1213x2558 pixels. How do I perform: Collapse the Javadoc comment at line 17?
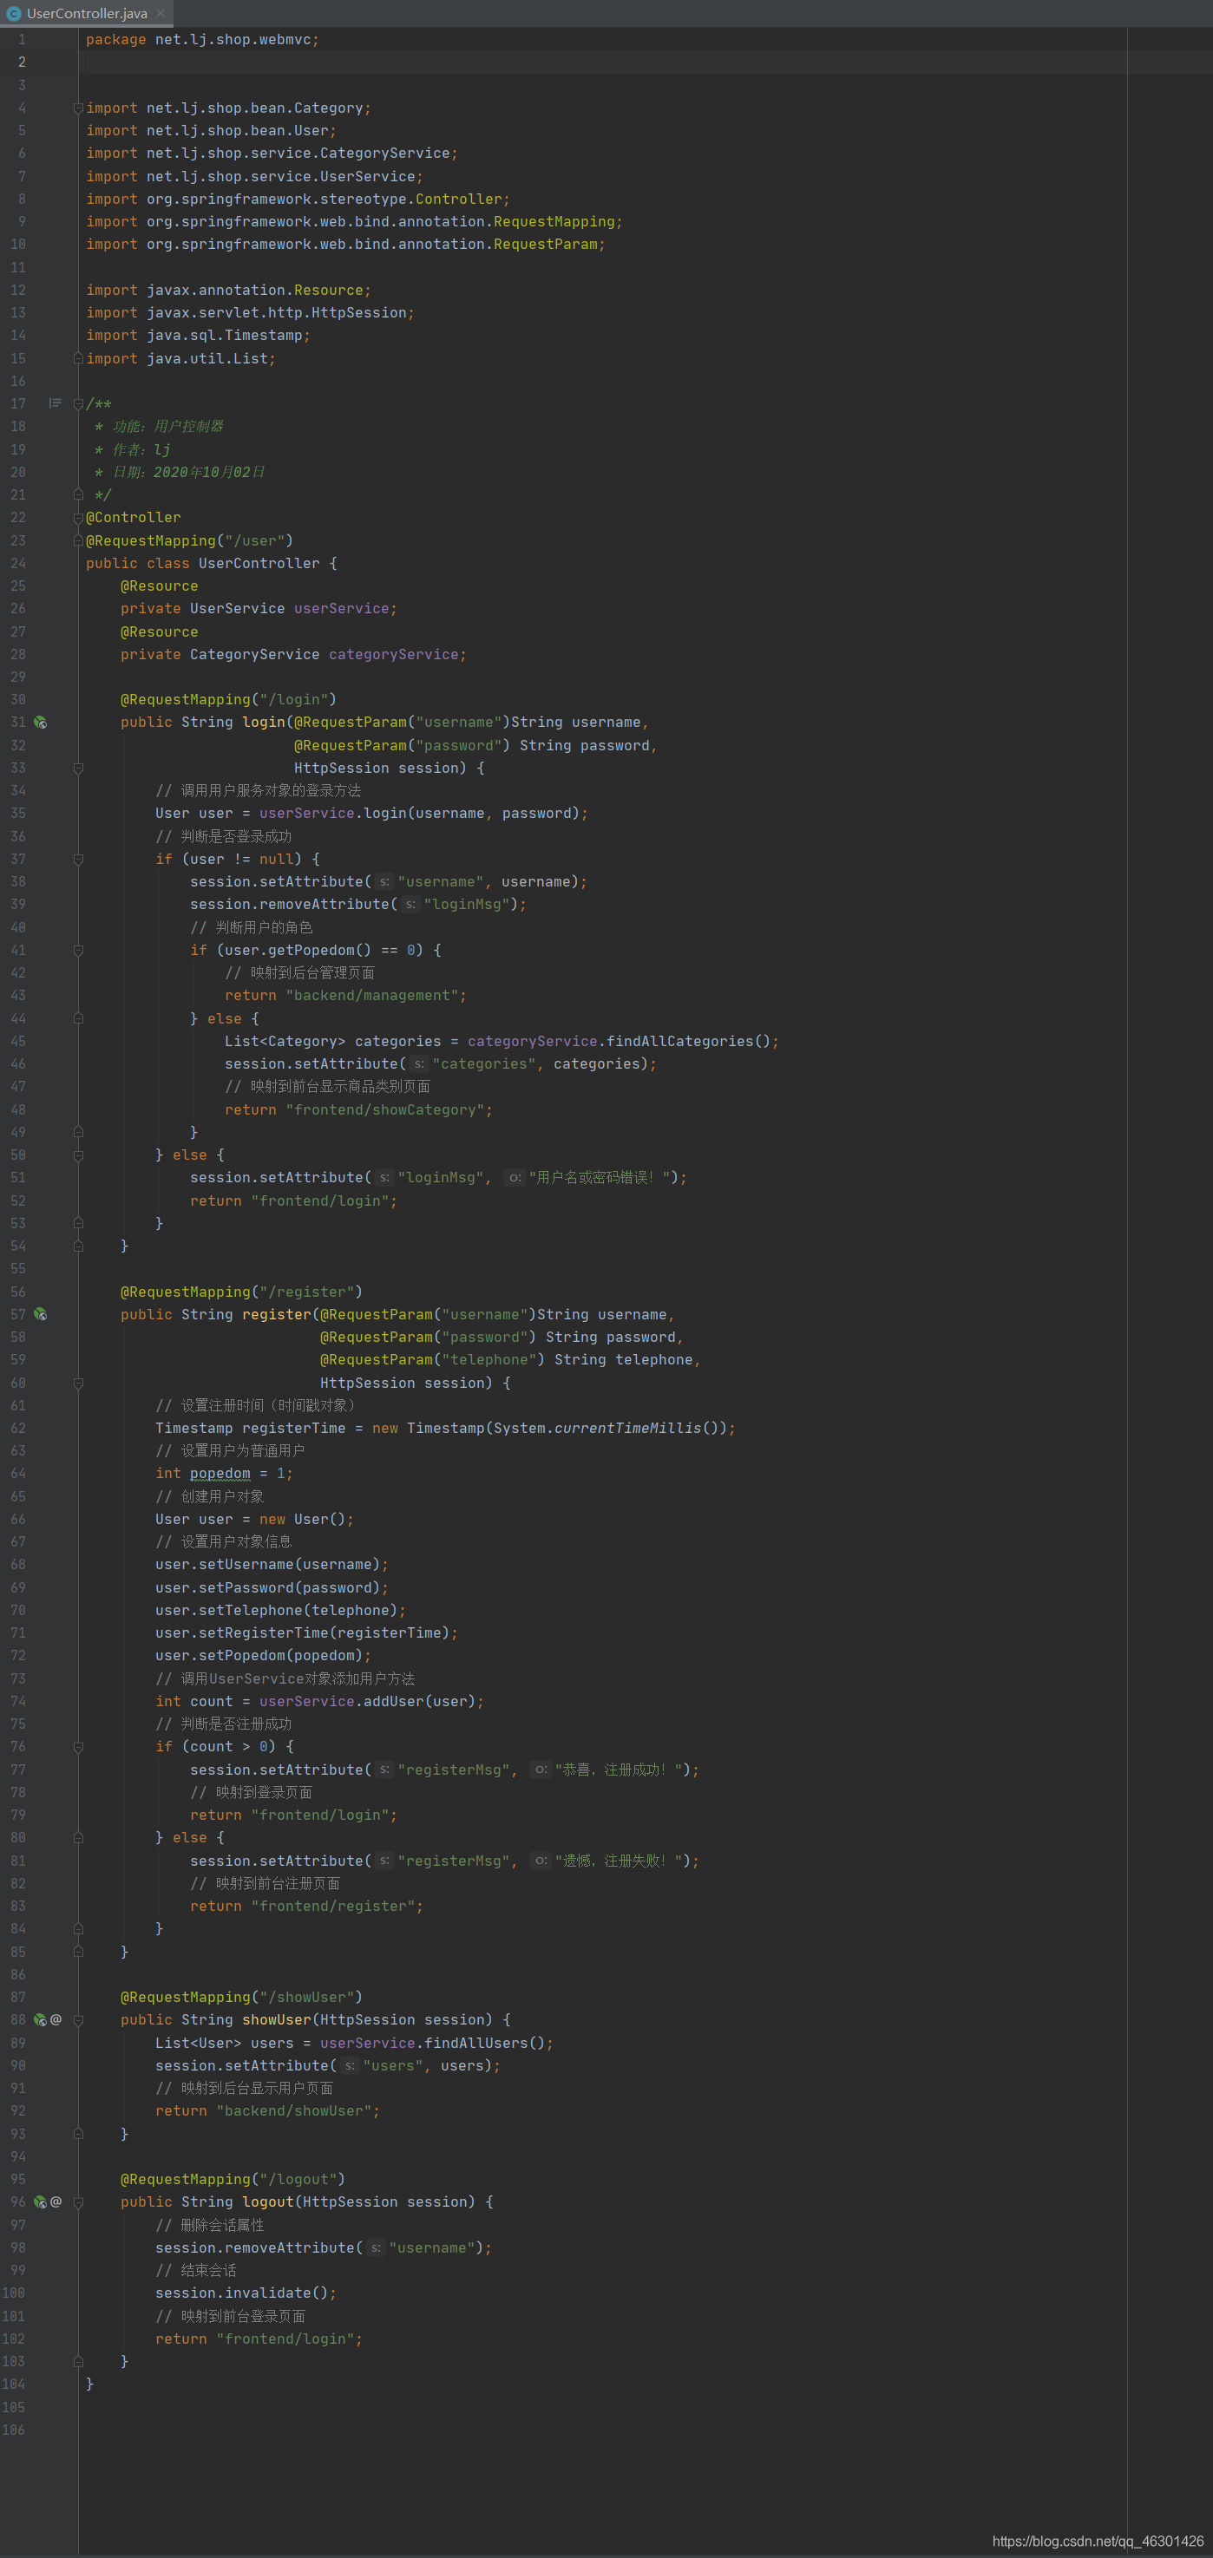click(77, 404)
